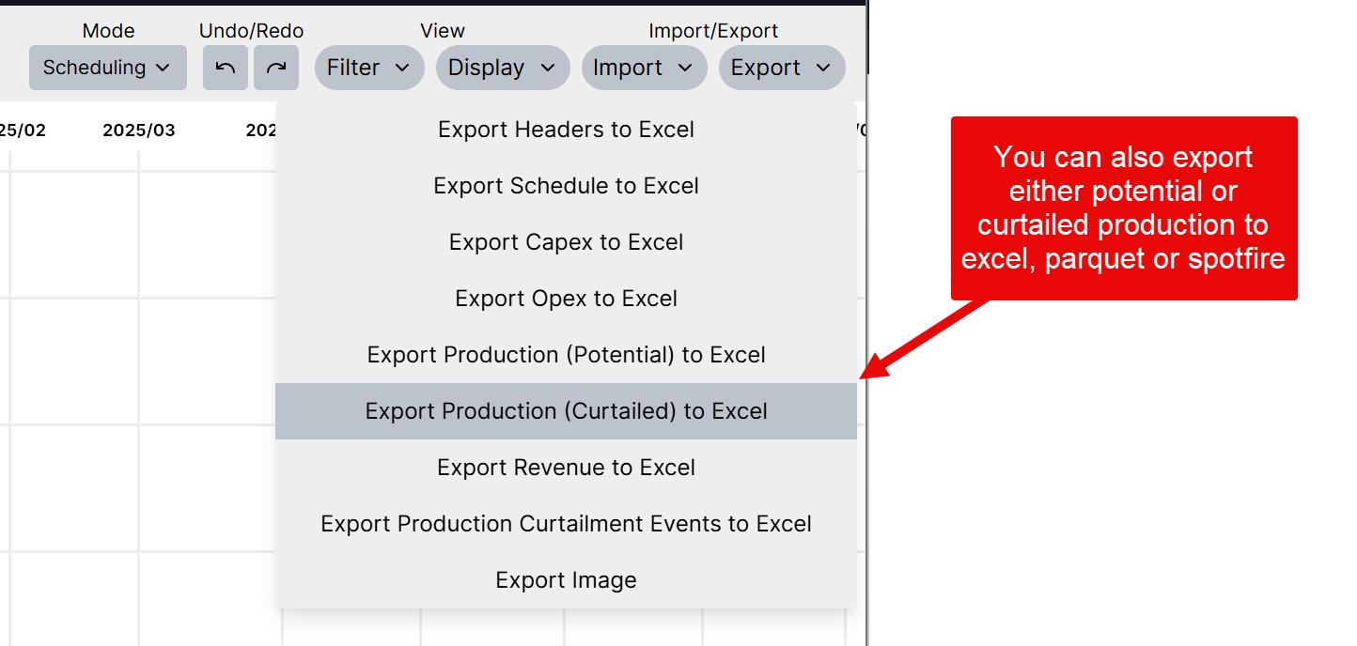Image resolution: width=1357 pixels, height=646 pixels.
Task: Click the Export Image option
Action: click(566, 580)
